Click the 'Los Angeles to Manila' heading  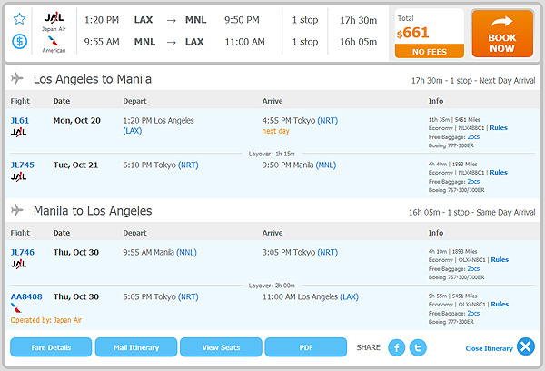click(93, 79)
